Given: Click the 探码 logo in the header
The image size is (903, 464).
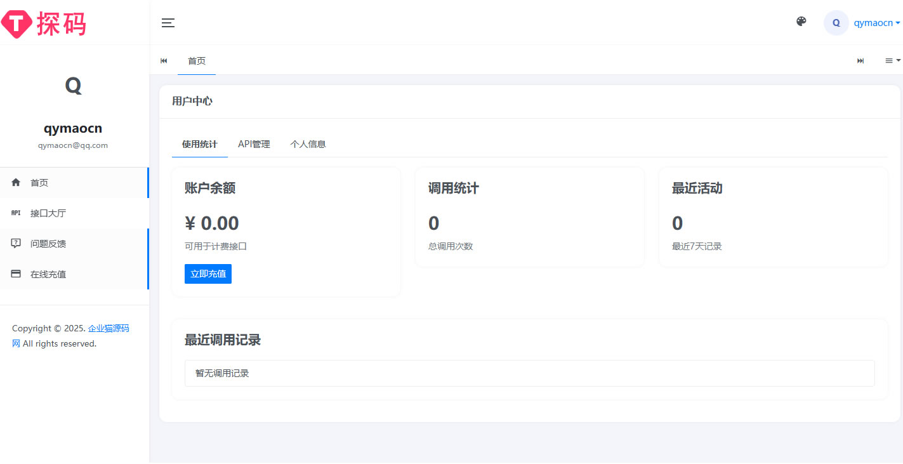Looking at the screenshot, I should 43,23.
